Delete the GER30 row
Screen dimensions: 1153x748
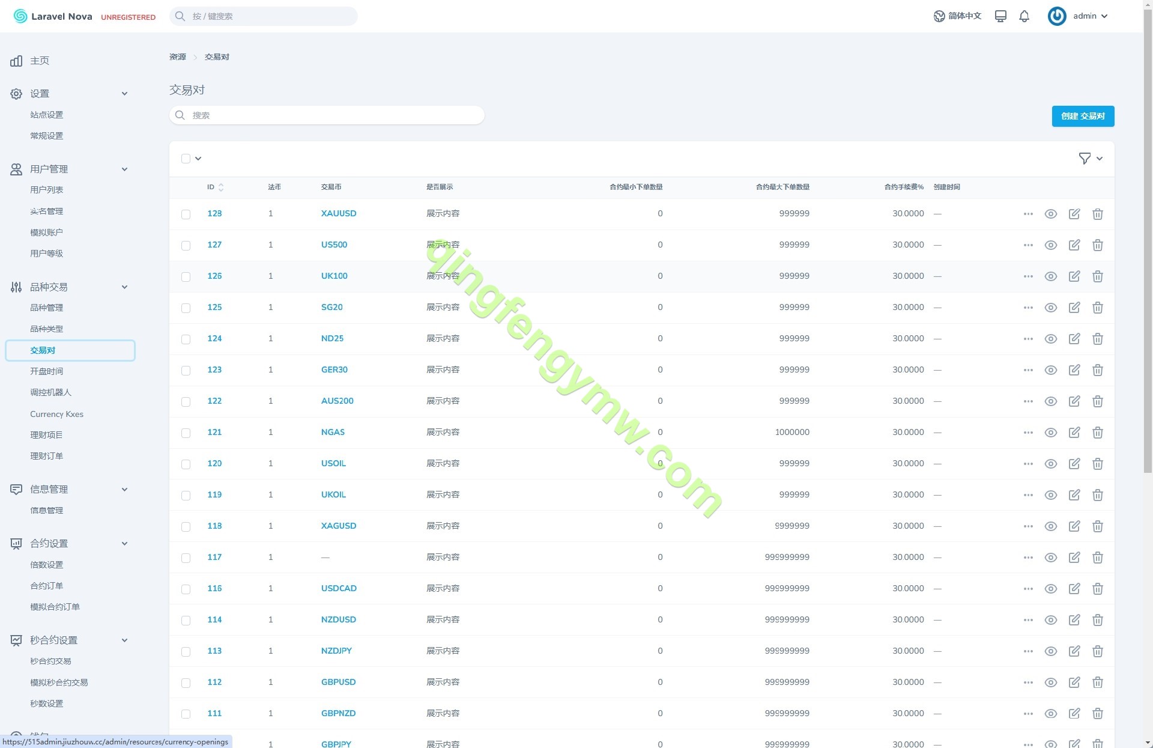(x=1098, y=370)
